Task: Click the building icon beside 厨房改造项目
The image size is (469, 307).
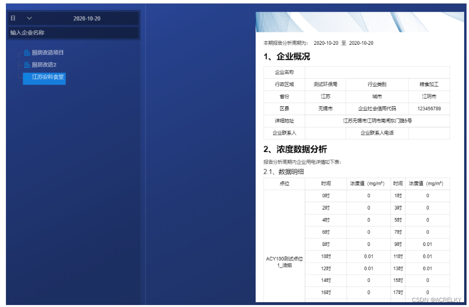Action: tap(27, 53)
